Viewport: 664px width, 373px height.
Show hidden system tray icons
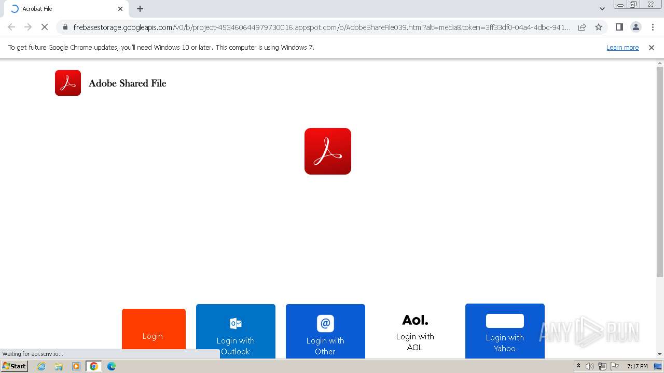pyautogui.click(x=578, y=366)
